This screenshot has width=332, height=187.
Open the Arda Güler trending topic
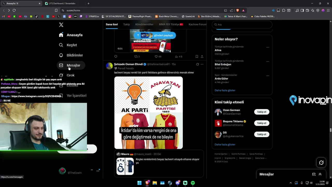pos(242,79)
